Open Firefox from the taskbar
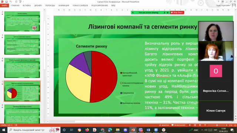237x133 pixels. (87, 130)
